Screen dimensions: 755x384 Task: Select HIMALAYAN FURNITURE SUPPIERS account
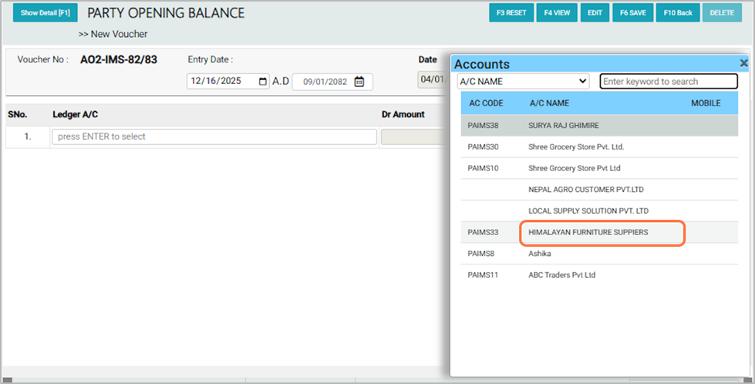click(x=588, y=232)
